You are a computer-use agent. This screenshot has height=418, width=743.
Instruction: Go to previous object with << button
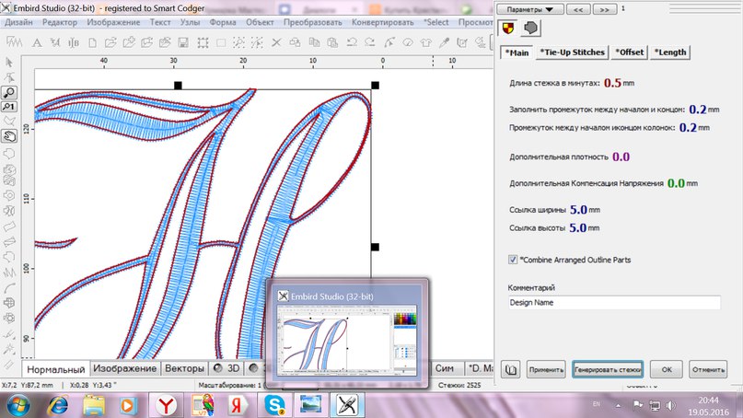coord(580,9)
